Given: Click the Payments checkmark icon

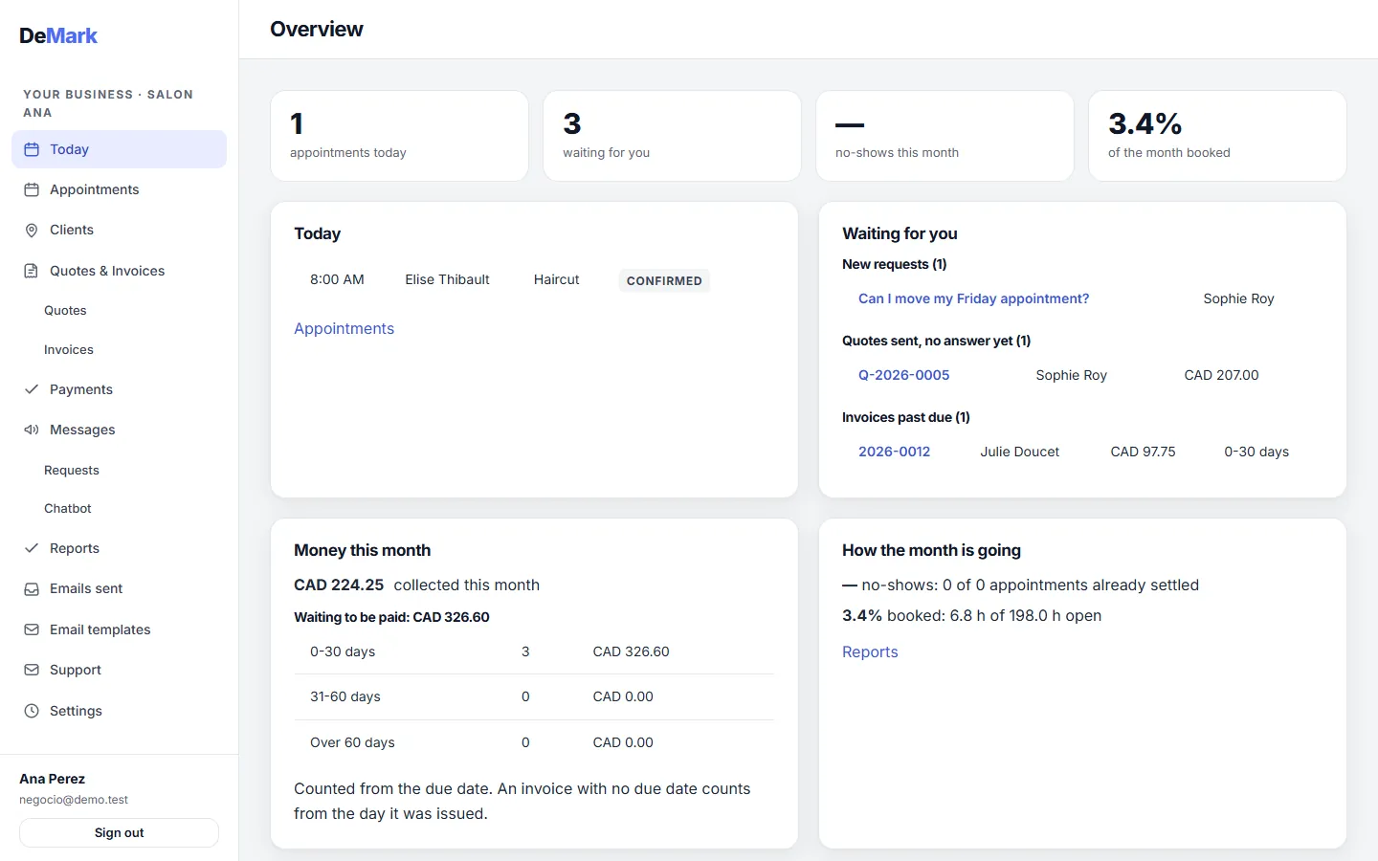Looking at the screenshot, I should point(32,389).
